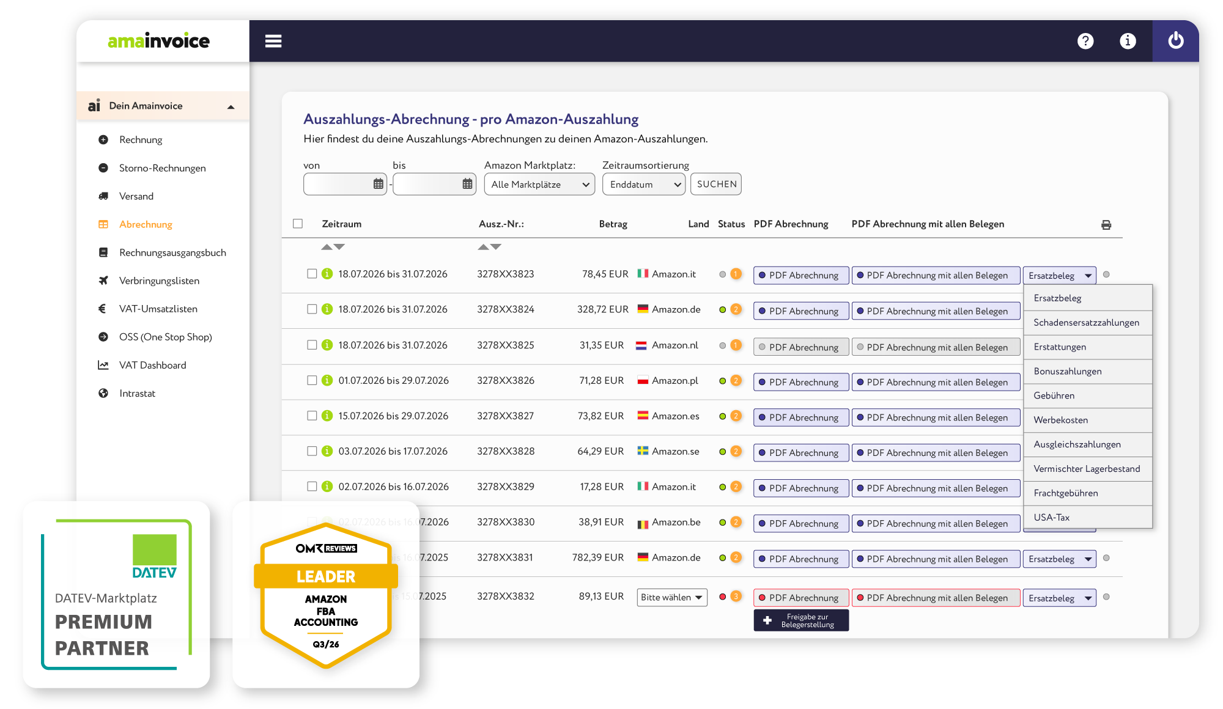Open Ersatzbeleg dropdown for payout 3278XX3832
The image size is (1223, 709).
[x=1059, y=598]
